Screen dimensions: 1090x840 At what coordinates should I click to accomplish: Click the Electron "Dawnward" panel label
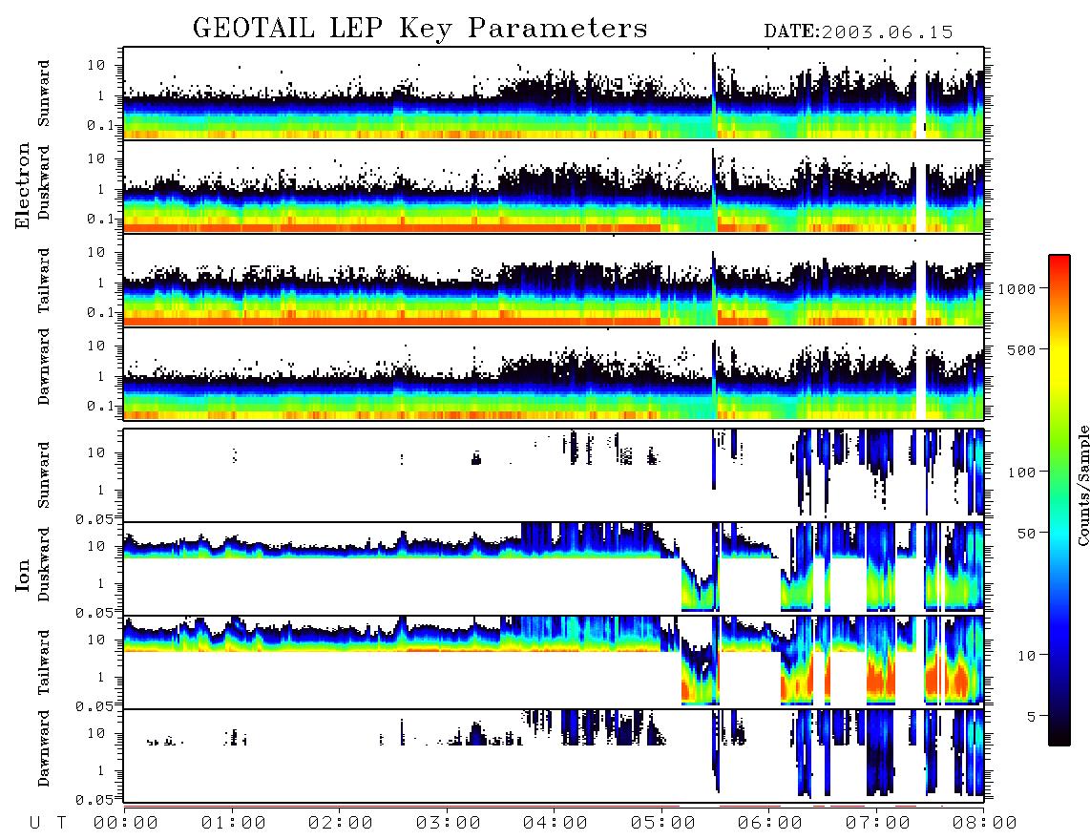click(x=44, y=367)
